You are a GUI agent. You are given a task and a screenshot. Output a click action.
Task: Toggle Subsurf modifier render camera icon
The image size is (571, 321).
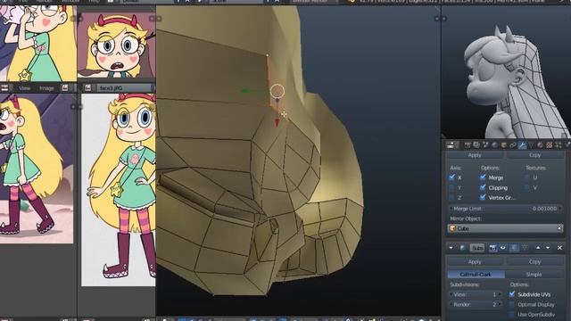[x=493, y=248]
